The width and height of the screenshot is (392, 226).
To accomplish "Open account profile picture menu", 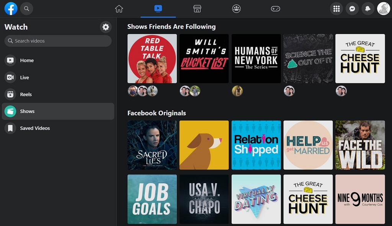I will 384,9.
